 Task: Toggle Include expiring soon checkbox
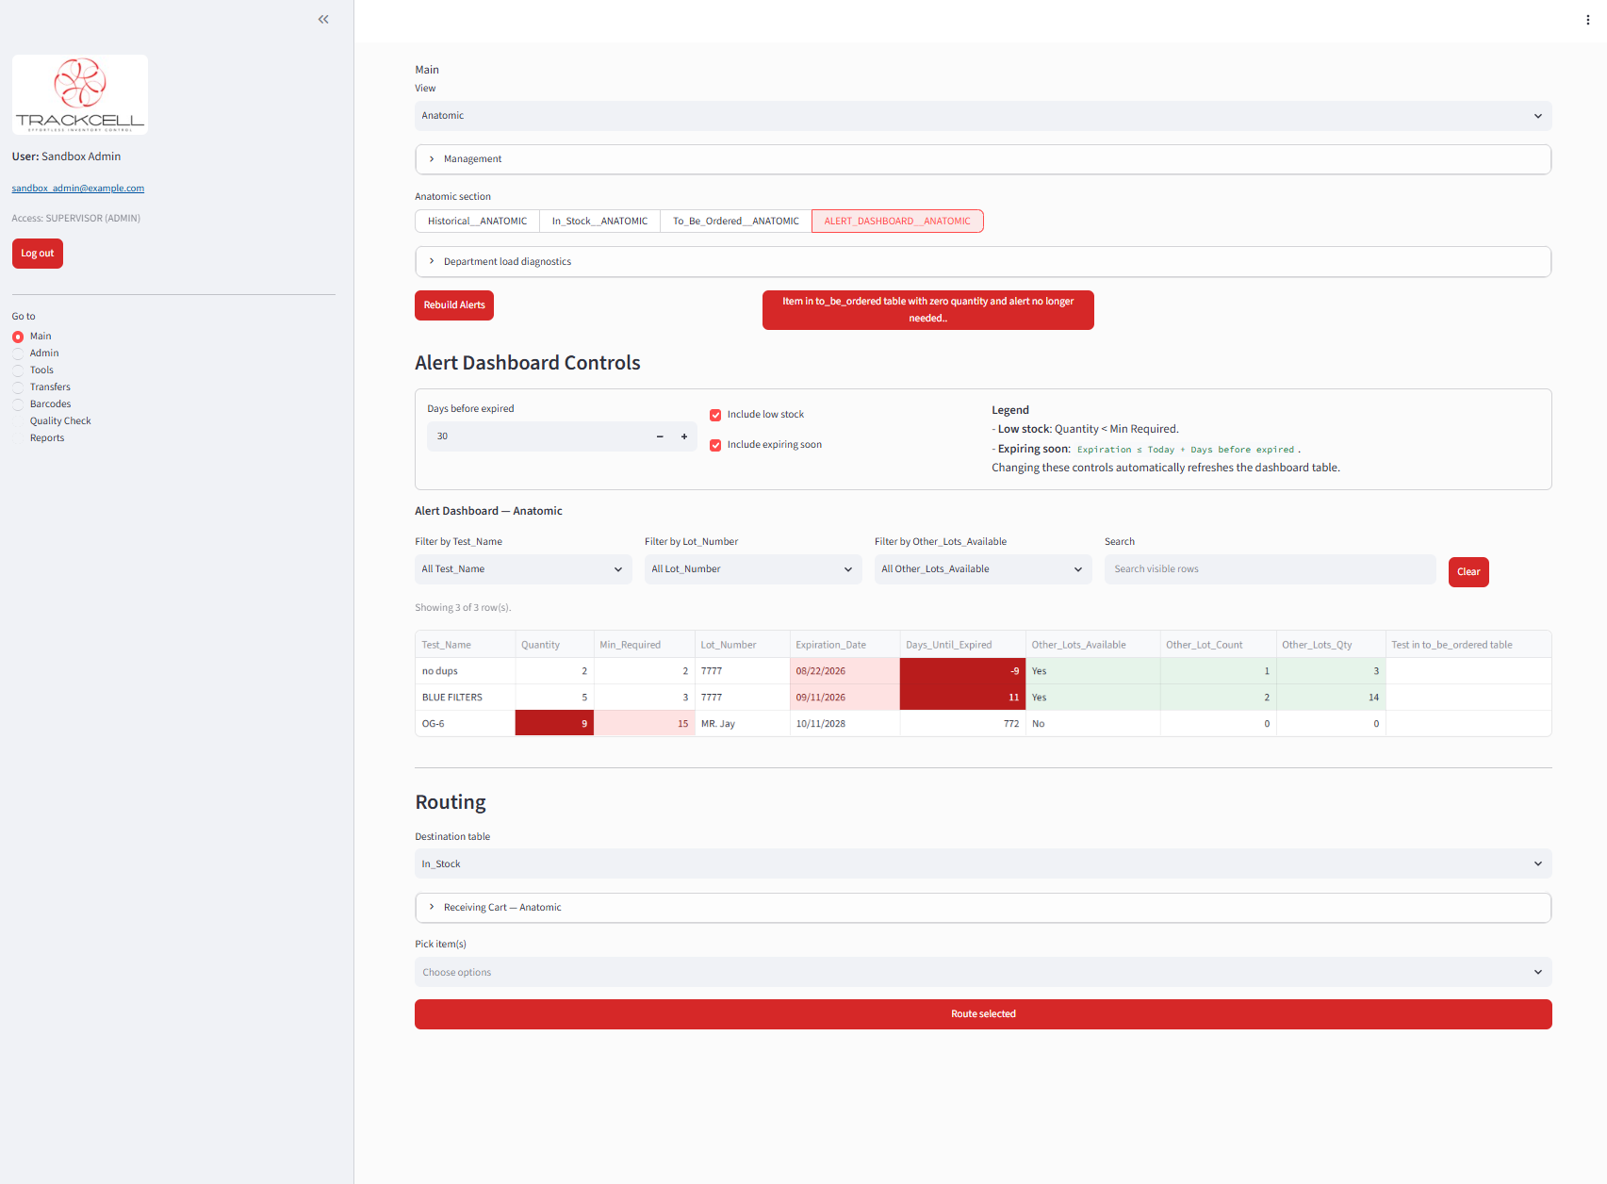[x=715, y=445]
